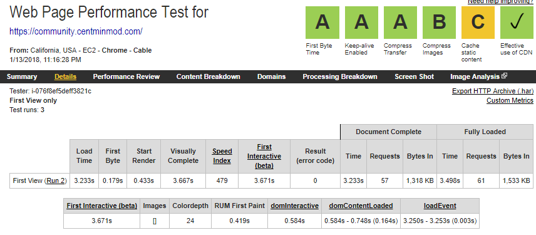Click the First Byte column header
536x235 pixels.
113,156
